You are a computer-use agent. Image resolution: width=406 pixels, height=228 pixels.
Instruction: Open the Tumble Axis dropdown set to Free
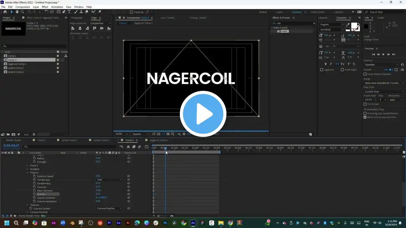[109, 180]
